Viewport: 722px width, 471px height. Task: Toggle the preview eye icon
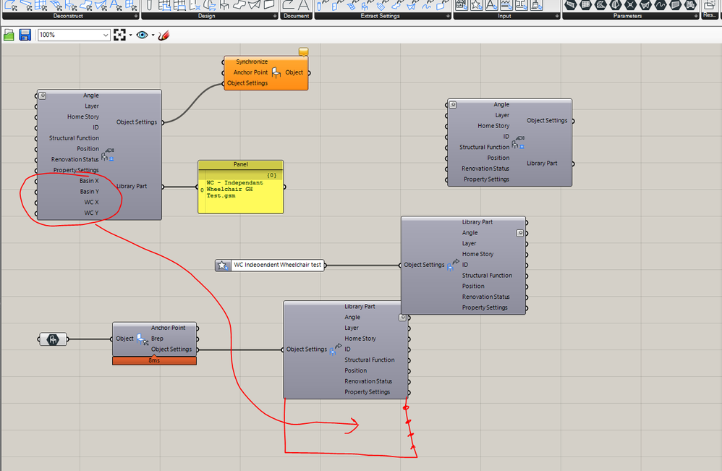click(x=142, y=35)
